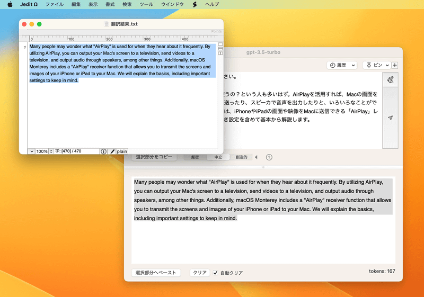The height and width of the screenshot is (297, 424).
Task: Click the ruler at the 200 mark
Action: click(109, 39)
